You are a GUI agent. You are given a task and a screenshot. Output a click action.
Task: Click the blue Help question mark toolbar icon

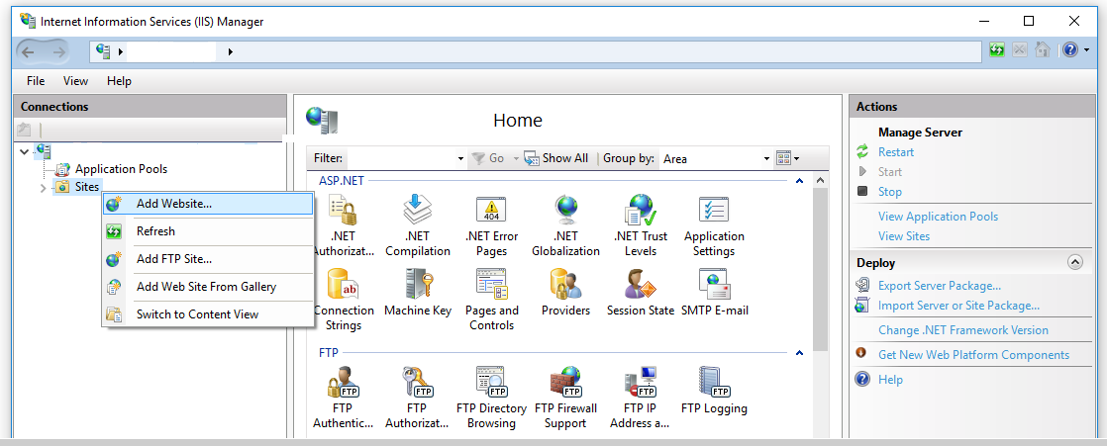(x=1070, y=50)
